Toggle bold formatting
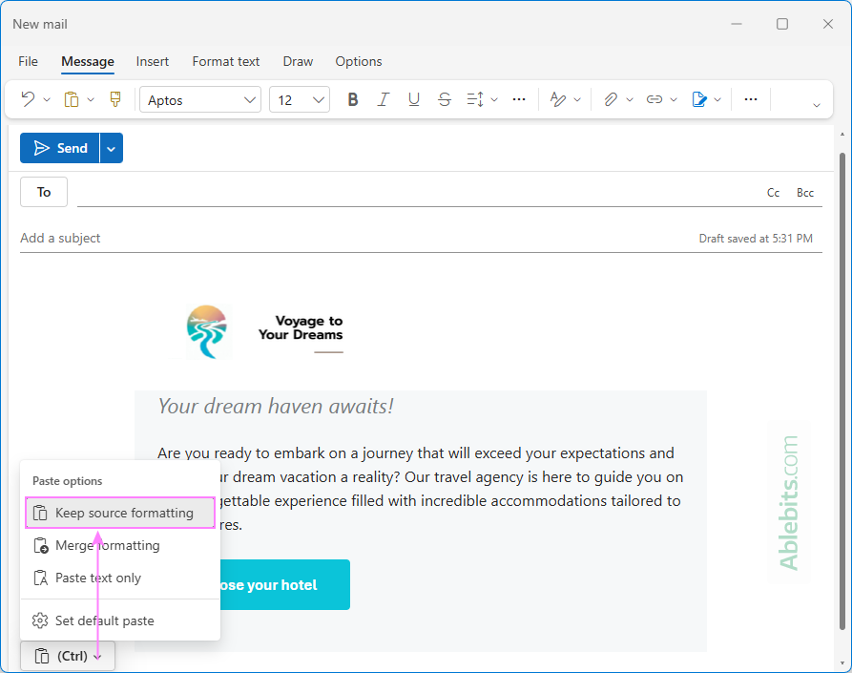Viewport: 852px width, 673px height. click(x=353, y=99)
